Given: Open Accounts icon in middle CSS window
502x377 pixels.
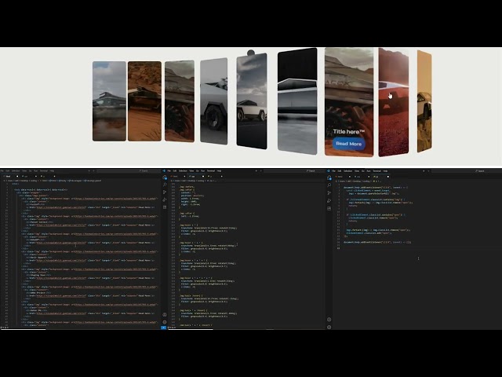Looking at the screenshot, I should 165,315.
